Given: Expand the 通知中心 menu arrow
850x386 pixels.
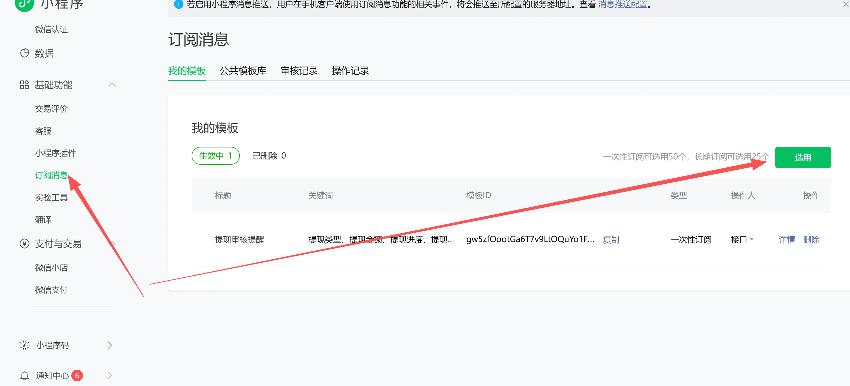Looking at the screenshot, I should [x=110, y=375].
